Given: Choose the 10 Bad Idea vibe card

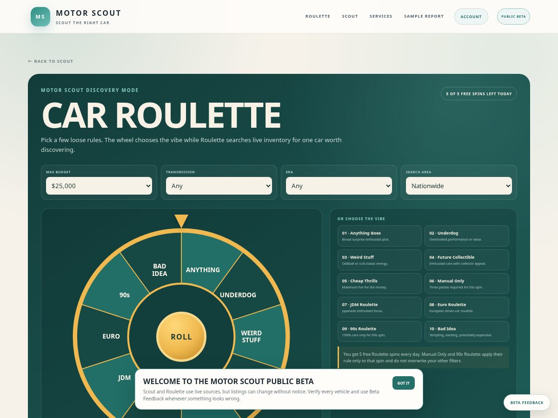Looking at the screenshot, I should tap(467, 332).
